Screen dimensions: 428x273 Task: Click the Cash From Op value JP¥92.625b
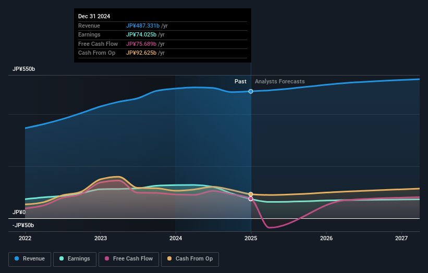click(x=141, y=53)
